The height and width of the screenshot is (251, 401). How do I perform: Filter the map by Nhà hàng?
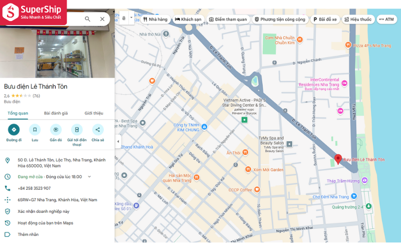pos(155,19)
